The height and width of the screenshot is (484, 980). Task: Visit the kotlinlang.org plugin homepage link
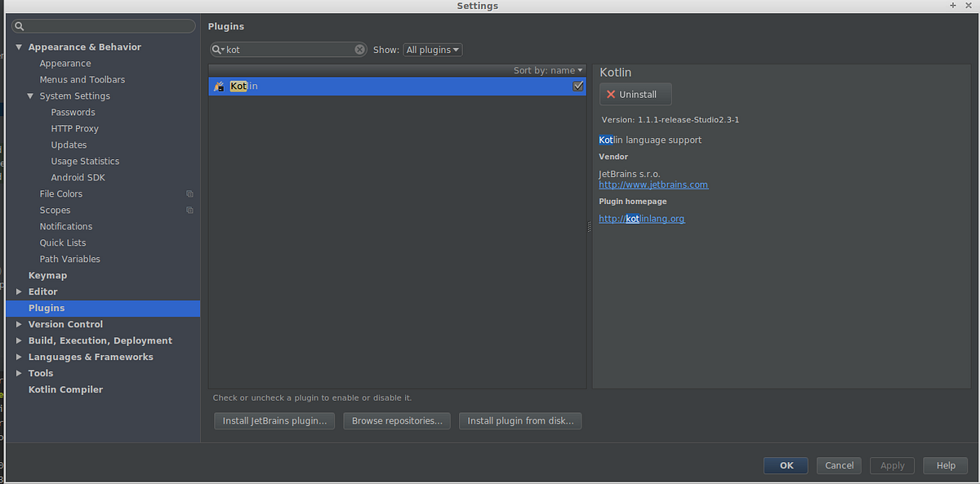pyautogui.click(x=642, y=218)
